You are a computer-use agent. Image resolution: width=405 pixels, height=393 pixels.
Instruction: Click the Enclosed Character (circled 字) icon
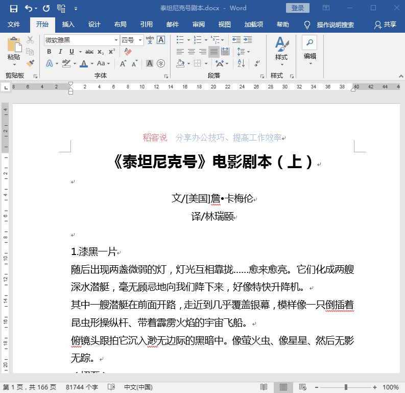(x=161, y=63)
